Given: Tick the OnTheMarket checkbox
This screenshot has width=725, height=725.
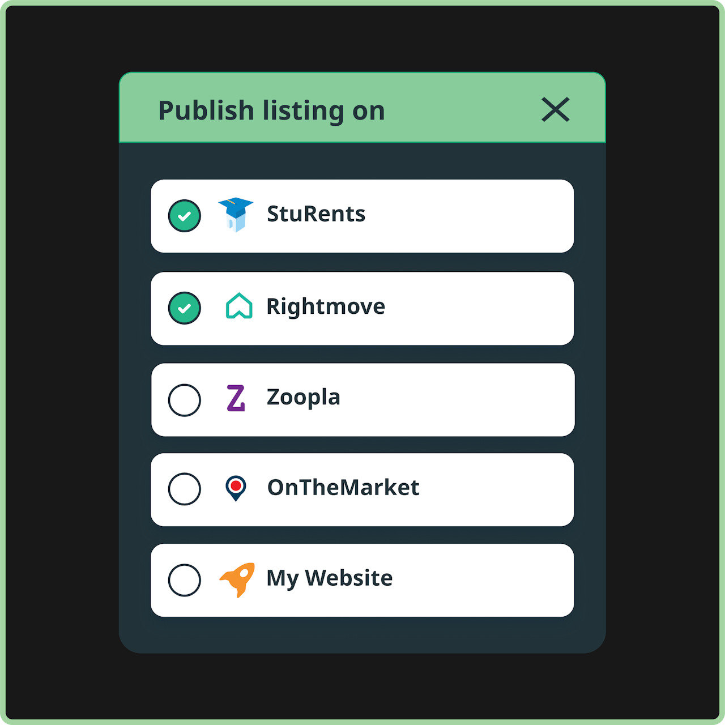Looking at the screenshot, I should click(x=185, y=489).
